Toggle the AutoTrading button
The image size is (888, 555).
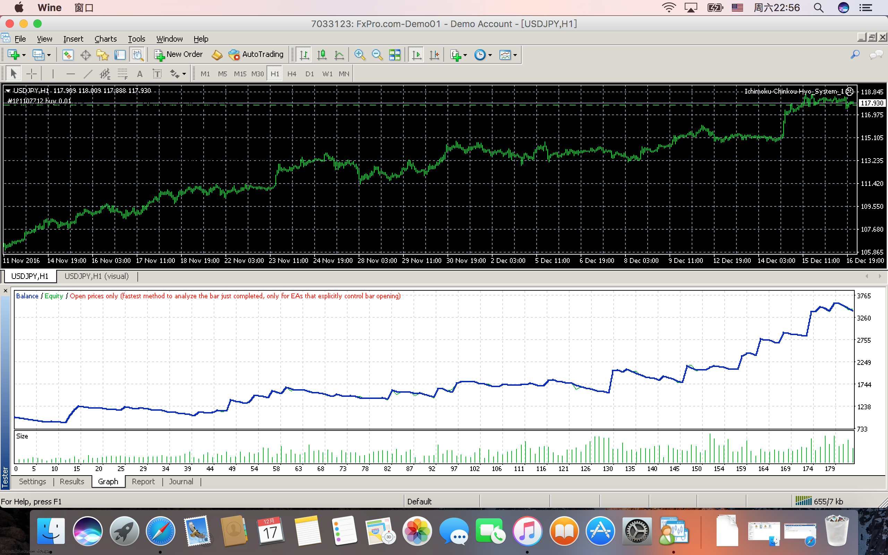click(x=256, y=55)
